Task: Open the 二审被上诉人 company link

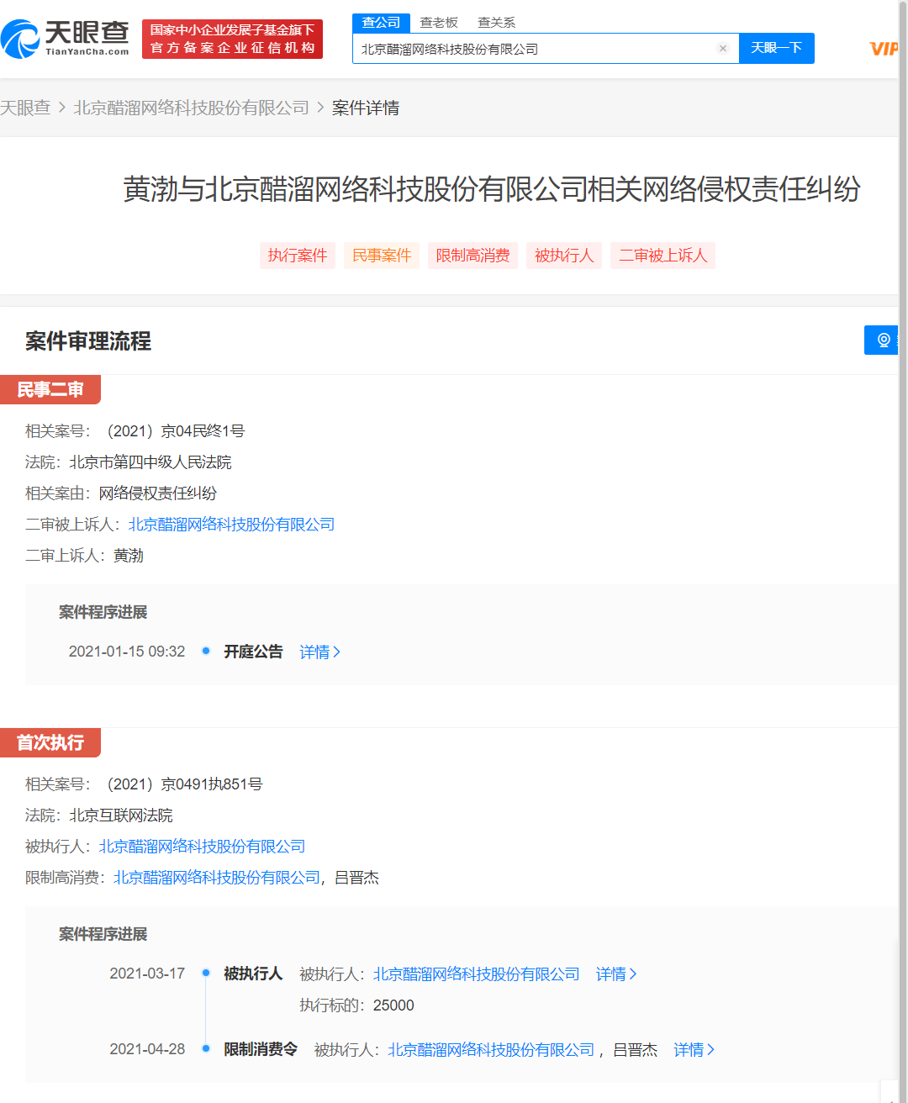Action: 231,525
